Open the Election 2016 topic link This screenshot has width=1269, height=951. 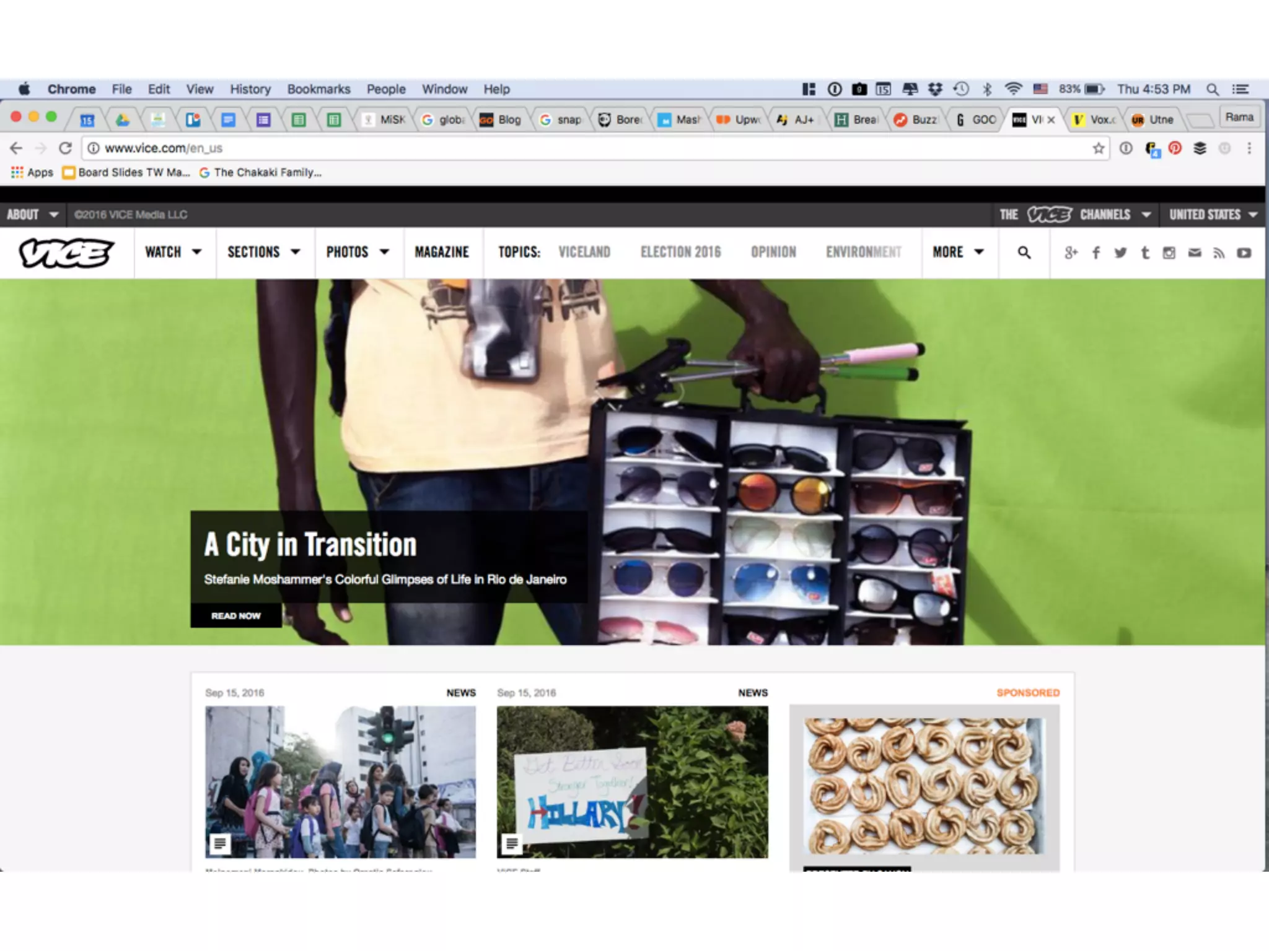[x=680, y=252]
